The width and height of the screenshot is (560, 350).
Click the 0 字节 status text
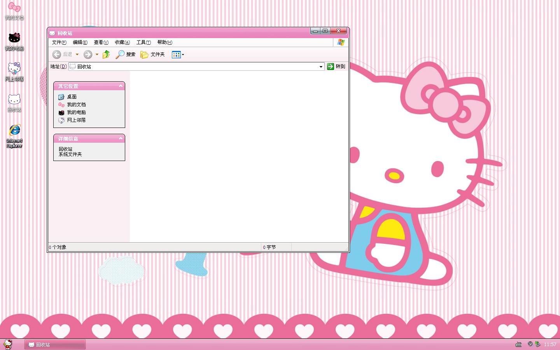pos(269,247)
